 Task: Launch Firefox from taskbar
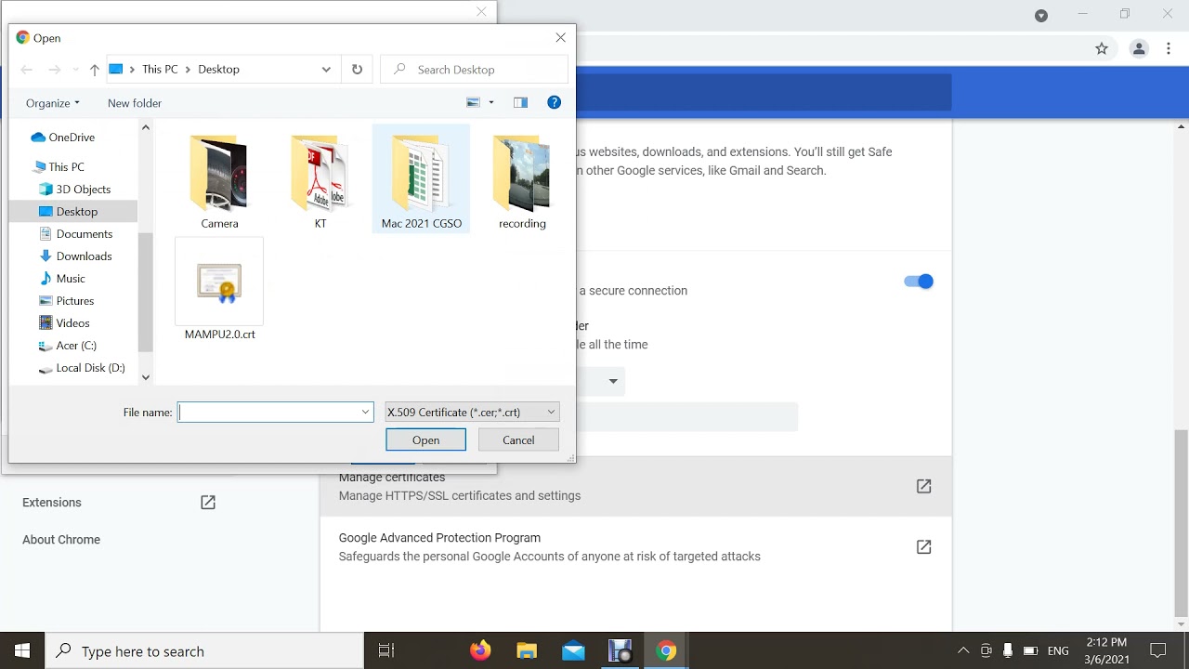tap(480, 650)
